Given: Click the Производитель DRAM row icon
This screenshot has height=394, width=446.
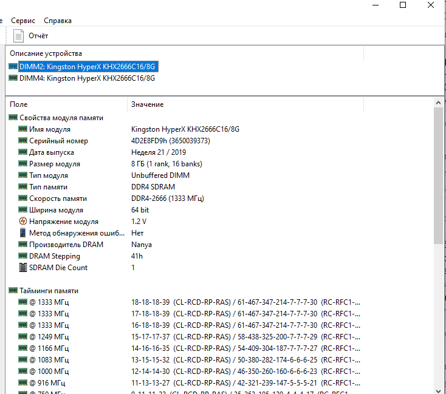Looking at the screenshot, I should (x=22, y=244).
